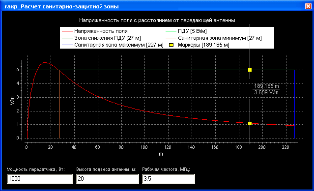Click the red Напряженность поля legend line

pyautogui.click(x=67, y=31)
